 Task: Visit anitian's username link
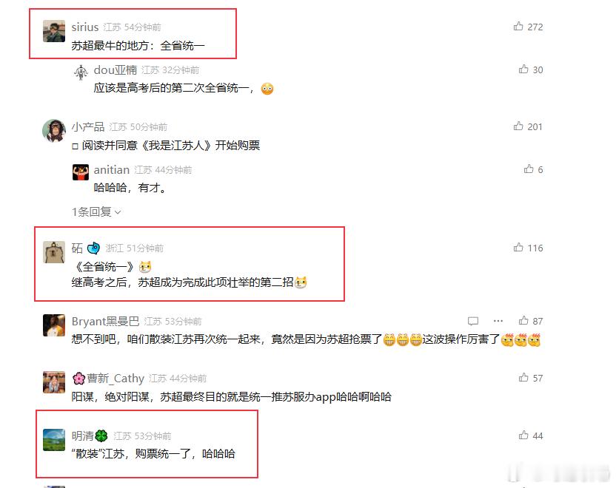point(112,170)
